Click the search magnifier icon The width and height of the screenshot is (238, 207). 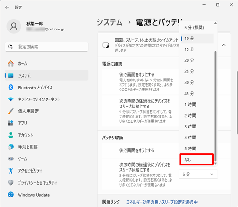pyautogui.click(x=10, y=47)
